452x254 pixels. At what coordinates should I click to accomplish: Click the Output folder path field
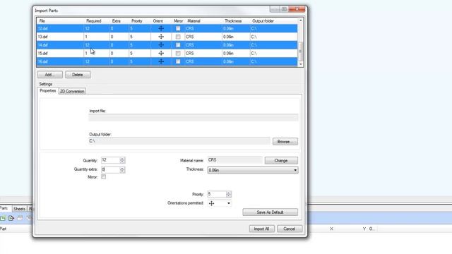point(179,141)
